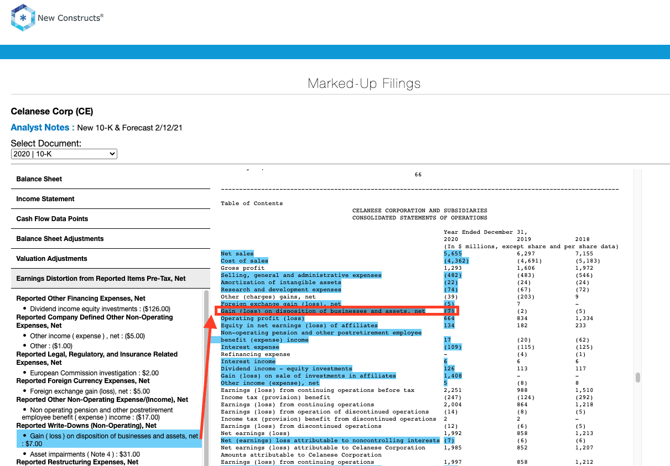Image resolution: width=670 pixels, height=466 pixels.
Task: Click the 134 equity in net earnings value
Action: [449, 326]
